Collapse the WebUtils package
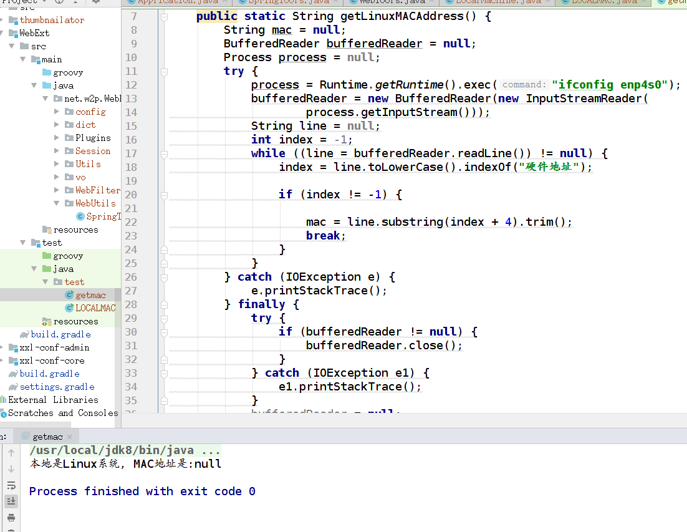Viewport: 687px width, 532px height. pyautogui.click(x=56, y=203)
